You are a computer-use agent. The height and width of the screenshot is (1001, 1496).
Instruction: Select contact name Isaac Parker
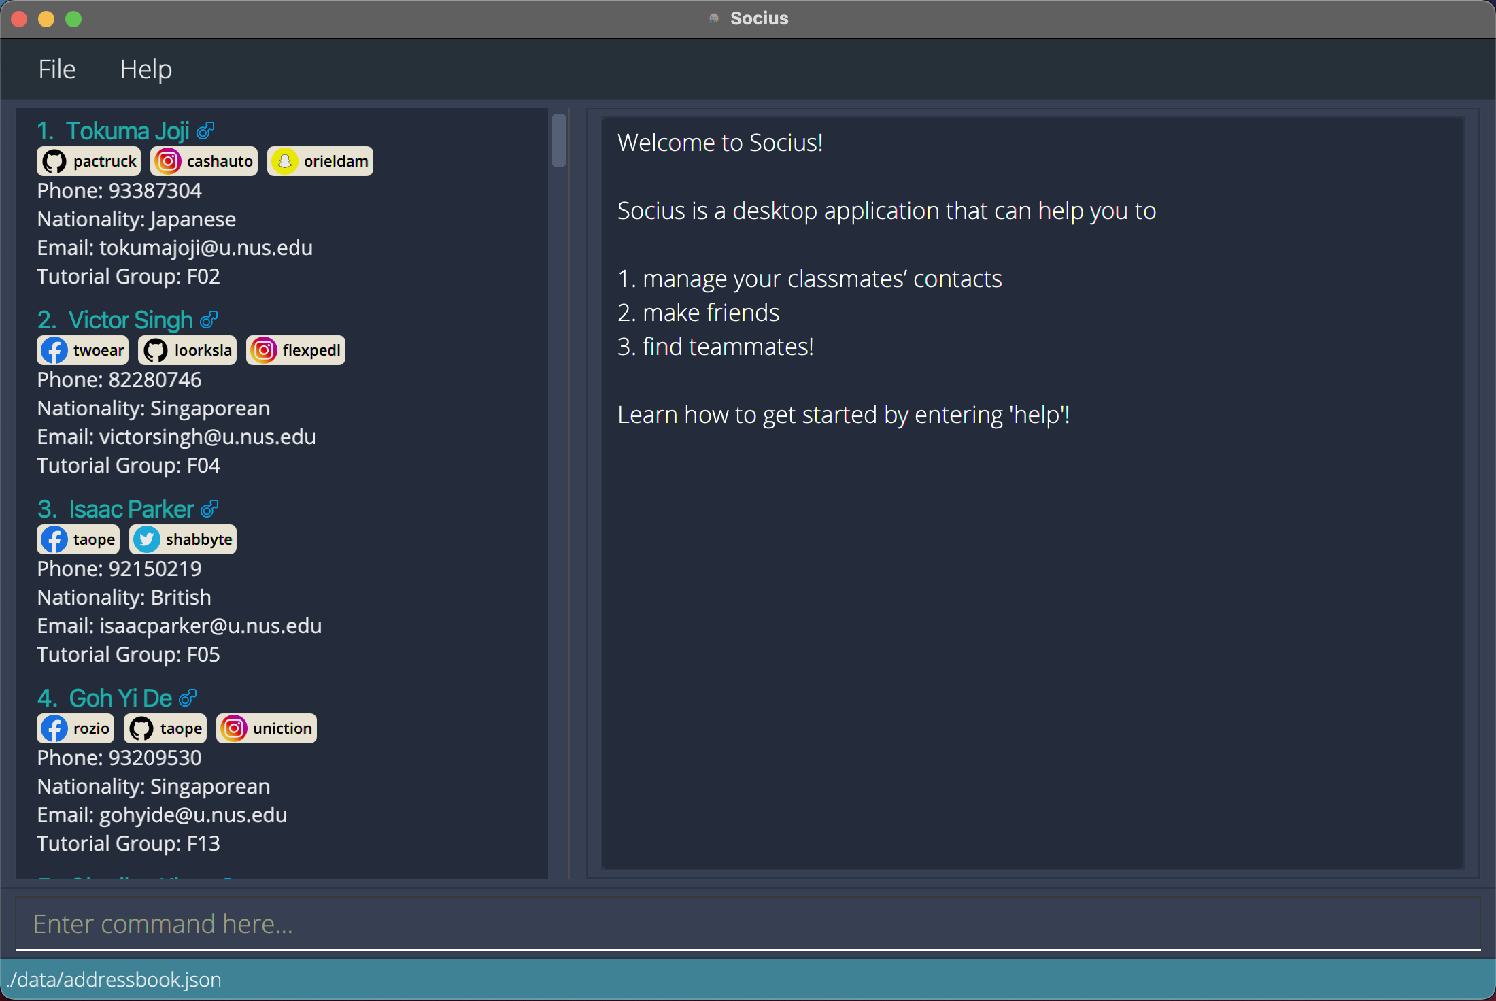[x=131, y=509]
